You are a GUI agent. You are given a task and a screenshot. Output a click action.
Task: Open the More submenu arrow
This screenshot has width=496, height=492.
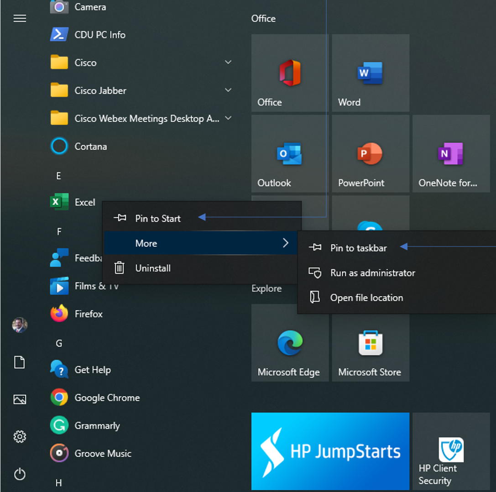tap(285, 243)
